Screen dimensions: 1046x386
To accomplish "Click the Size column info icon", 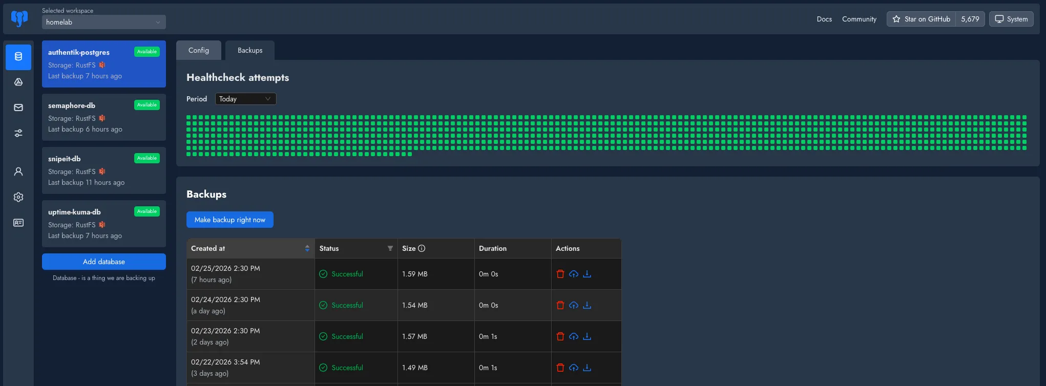I will pos(422,248).
